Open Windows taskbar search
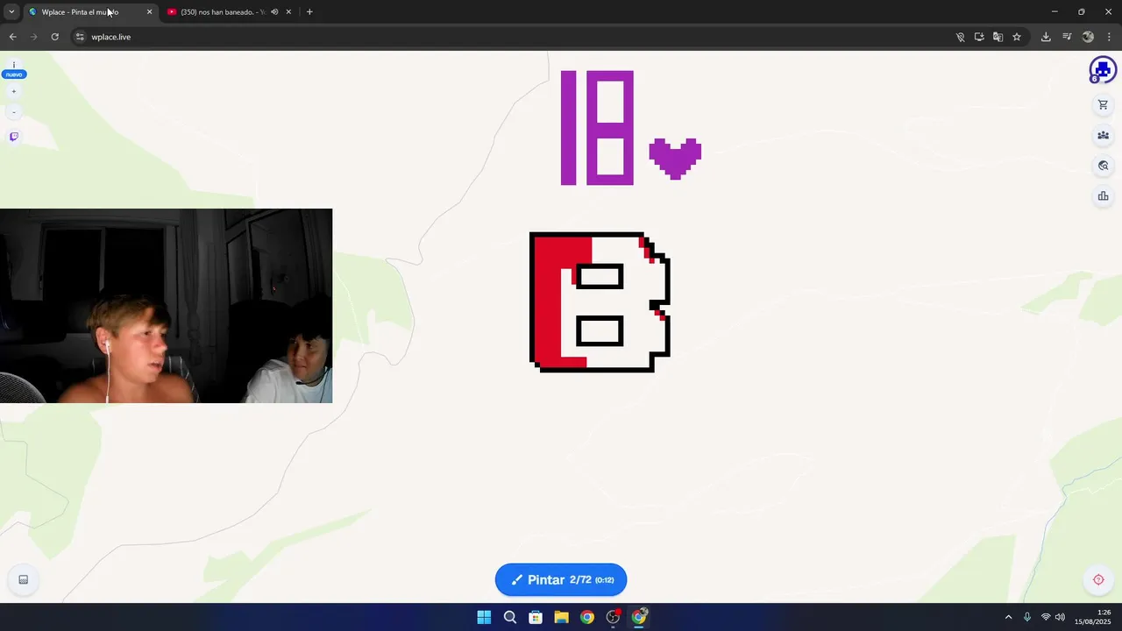Viewport: 1122px width, 631px height. pyautogui.click(x=510, y=617)
